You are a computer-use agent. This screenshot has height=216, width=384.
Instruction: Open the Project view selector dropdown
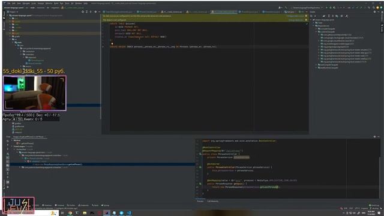[13, 12]
